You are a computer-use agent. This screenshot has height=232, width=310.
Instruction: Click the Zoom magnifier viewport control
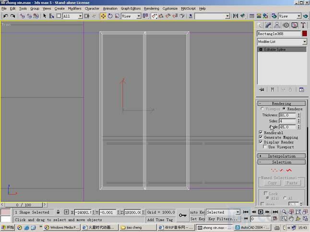tap(284, 212)
